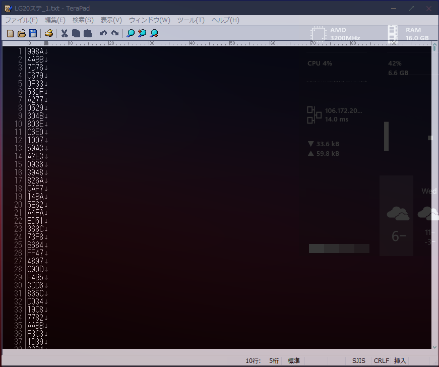
Task: Click the text line 4ABB
Action: tap(35, 59)
